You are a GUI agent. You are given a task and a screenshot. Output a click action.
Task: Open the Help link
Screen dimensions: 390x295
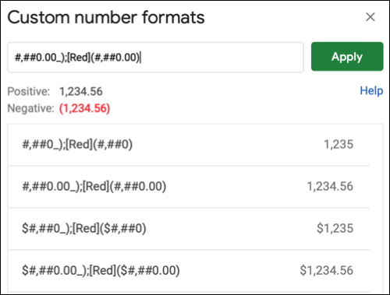[371, 91]
